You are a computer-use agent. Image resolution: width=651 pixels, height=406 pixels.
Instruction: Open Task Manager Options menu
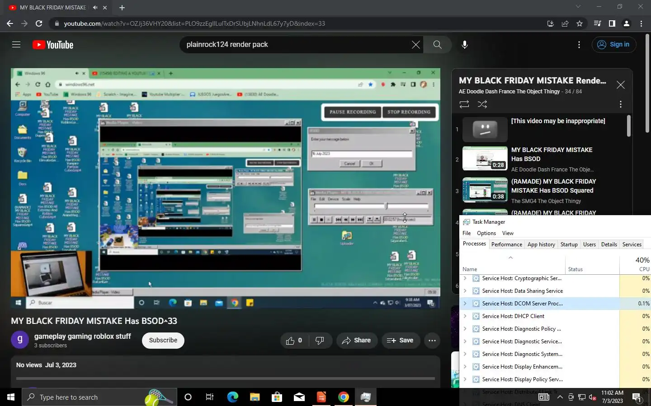click(486, 233)
